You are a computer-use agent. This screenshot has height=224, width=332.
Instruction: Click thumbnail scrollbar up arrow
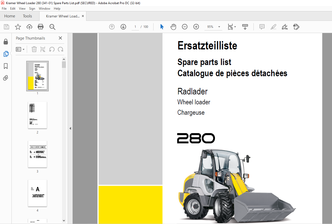point(64,59)
